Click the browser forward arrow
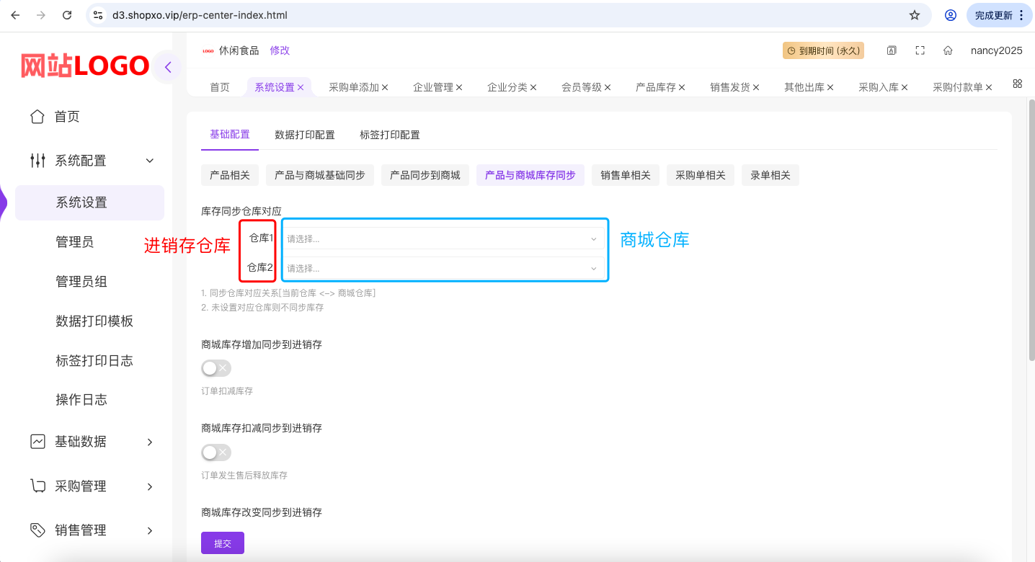This screenshot has height=562, width=1035. point(41,15)
